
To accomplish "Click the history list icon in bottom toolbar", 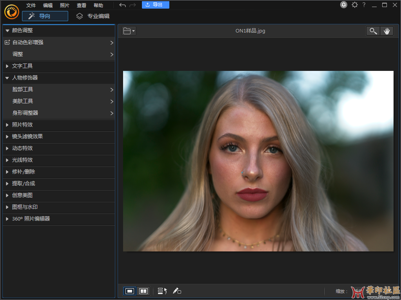I will coord(162,291).
